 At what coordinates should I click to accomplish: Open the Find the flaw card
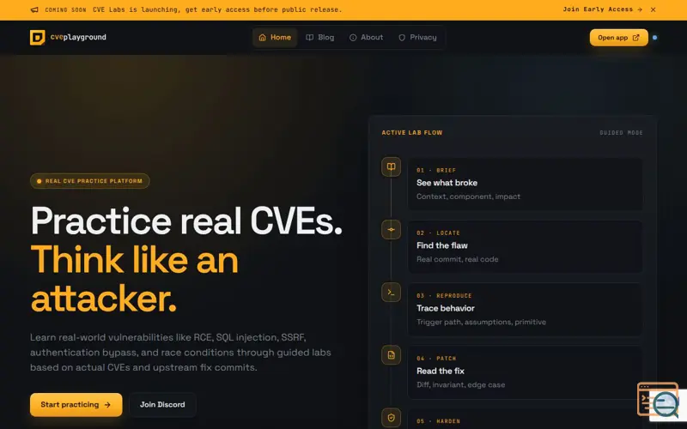526,246
